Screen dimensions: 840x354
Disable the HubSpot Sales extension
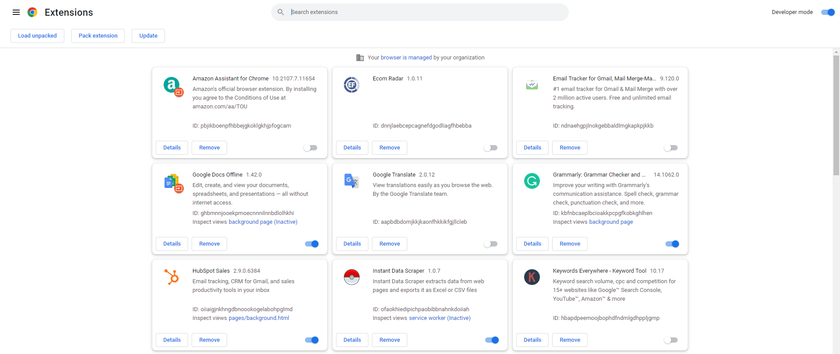pyautogui.click(x=312, y=340)
